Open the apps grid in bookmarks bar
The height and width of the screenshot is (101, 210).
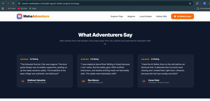[3, 8]
